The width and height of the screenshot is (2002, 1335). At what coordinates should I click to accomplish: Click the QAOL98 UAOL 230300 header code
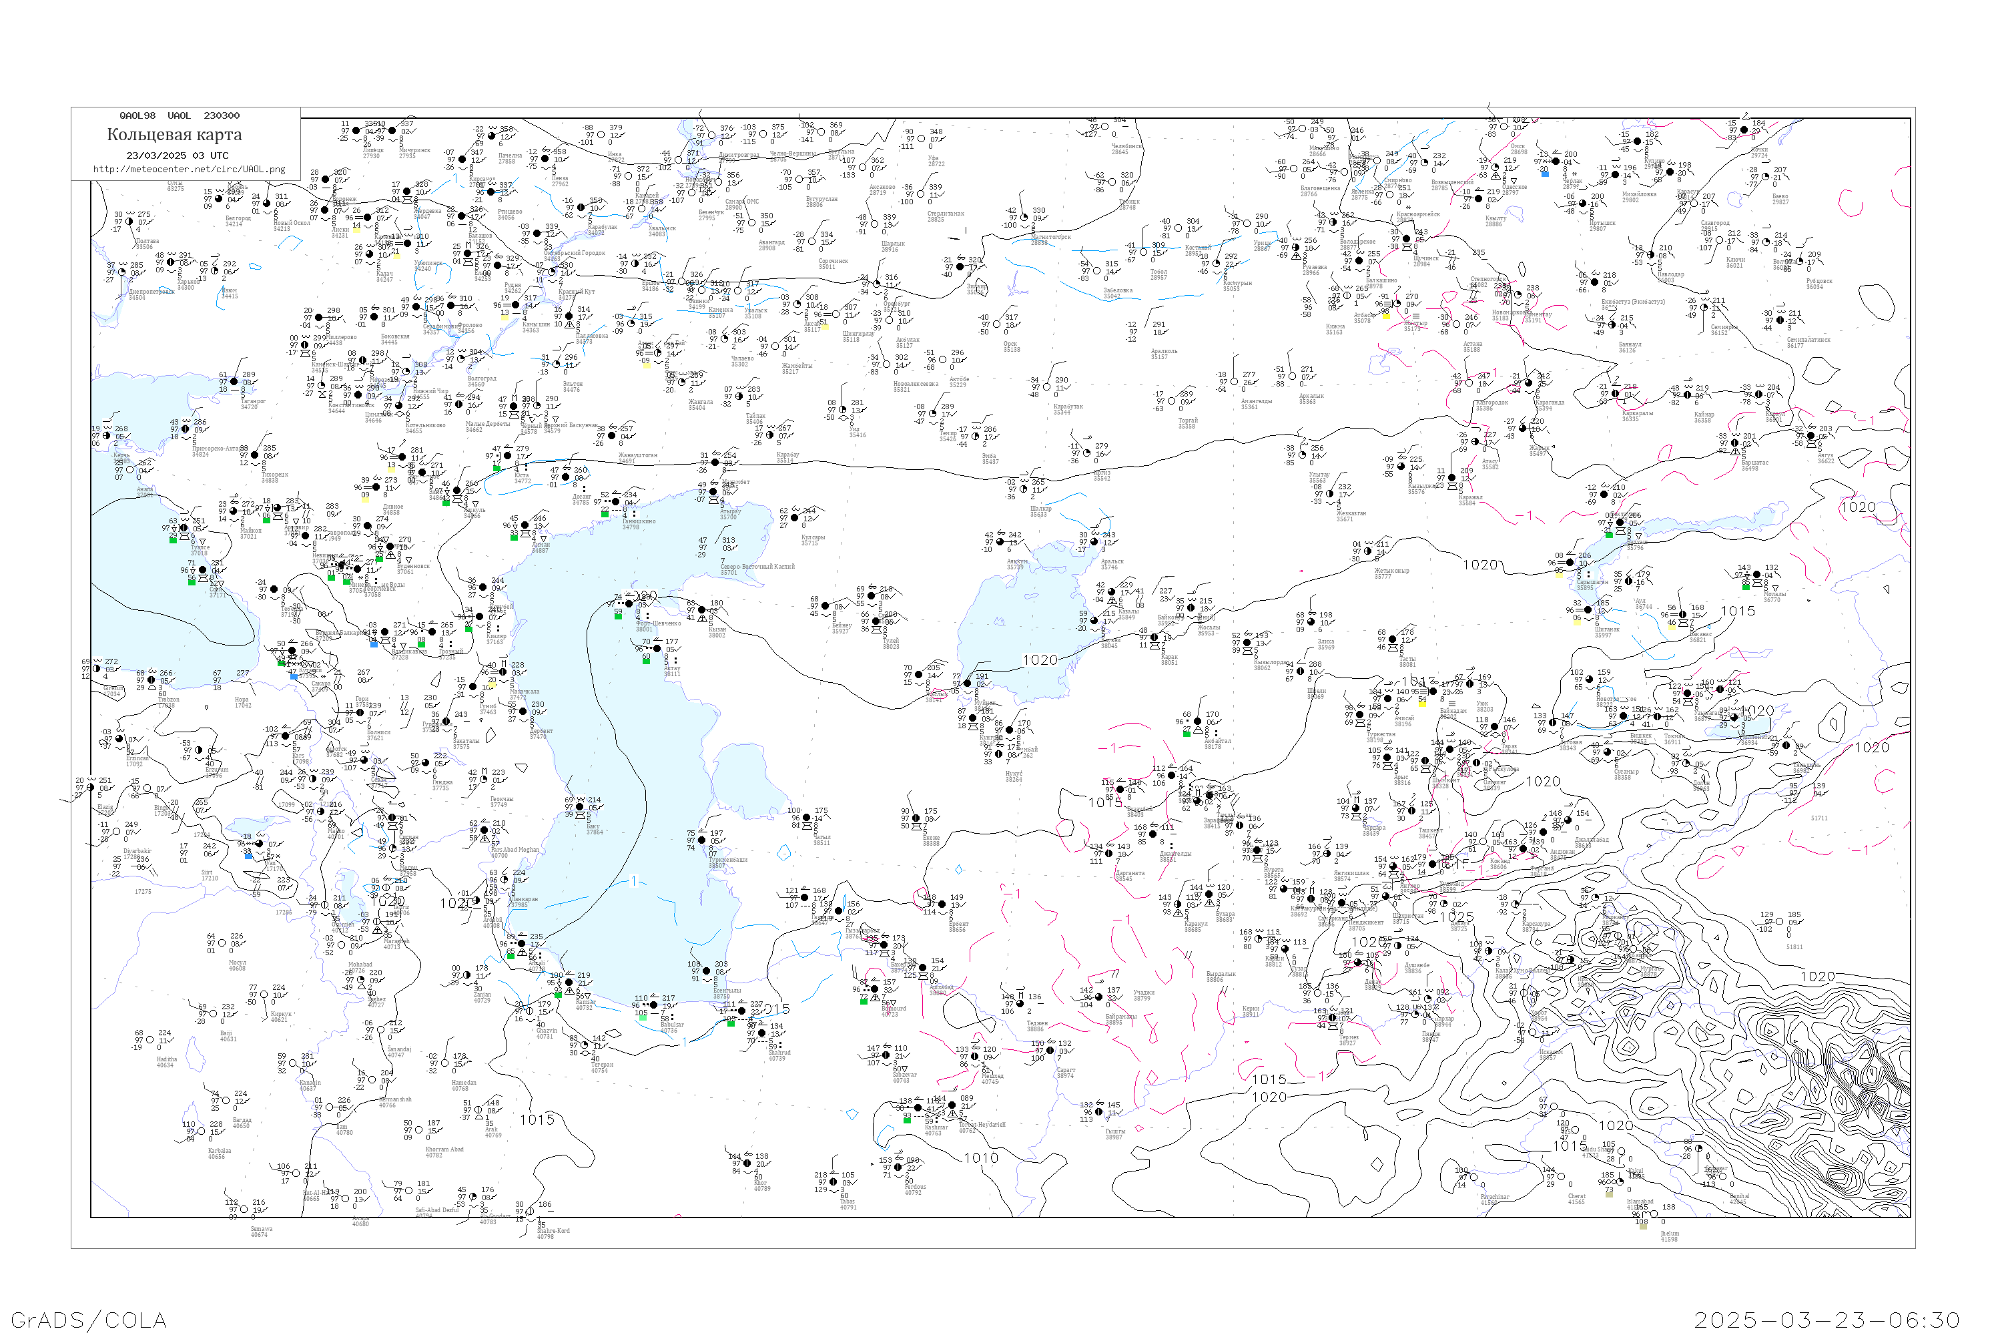[179, 115]
